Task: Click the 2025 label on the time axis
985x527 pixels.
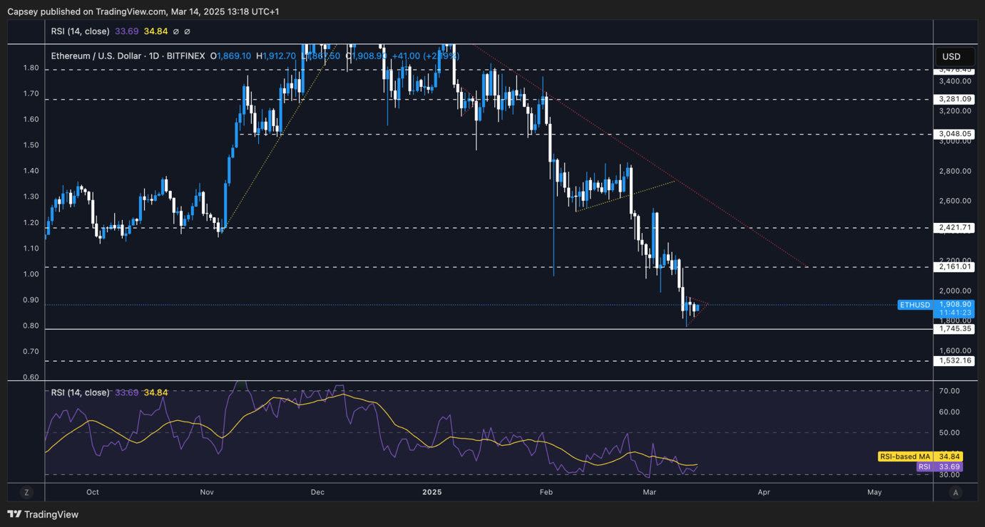Action: [x=432, y=492]
